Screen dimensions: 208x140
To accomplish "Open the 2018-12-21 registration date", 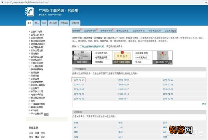I will point(79,85).
